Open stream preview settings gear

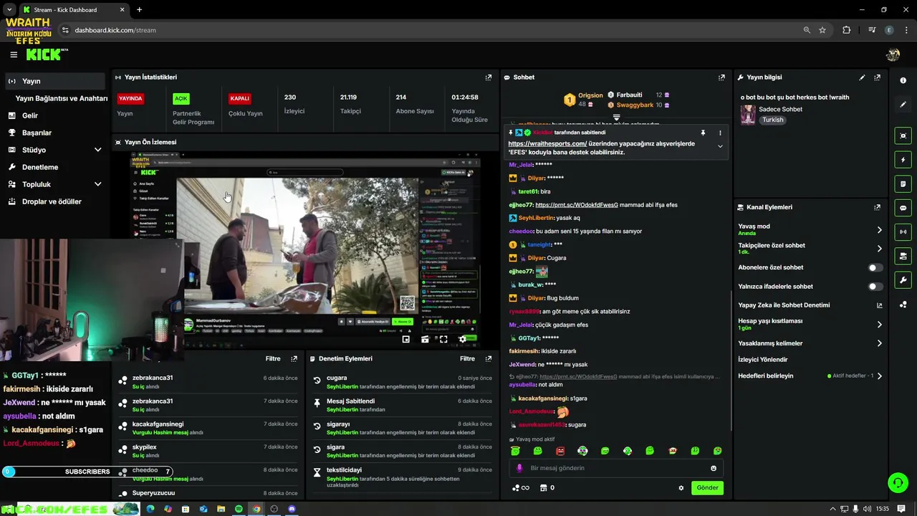pyautogui.click(x=462, y=340)
